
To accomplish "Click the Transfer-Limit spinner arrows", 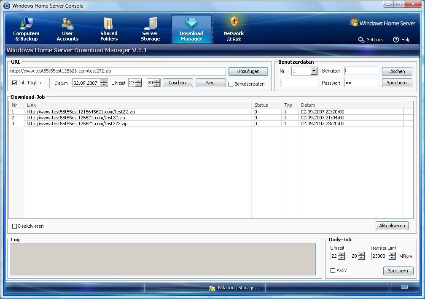I will coord(392,256).
